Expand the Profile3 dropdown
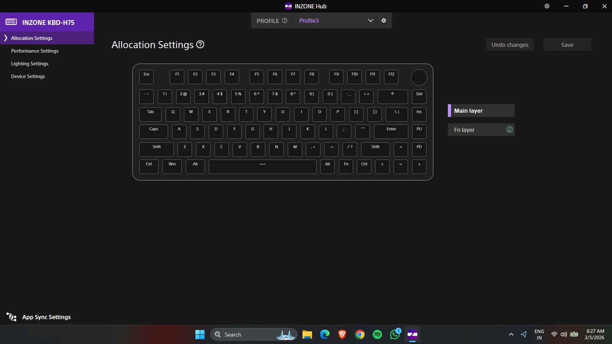This screenshot has height=344, width=612. coord(370,20)
